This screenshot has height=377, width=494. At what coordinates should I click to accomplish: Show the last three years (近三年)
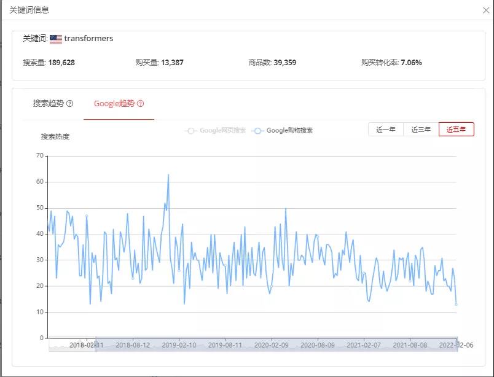tap(421, 130)
